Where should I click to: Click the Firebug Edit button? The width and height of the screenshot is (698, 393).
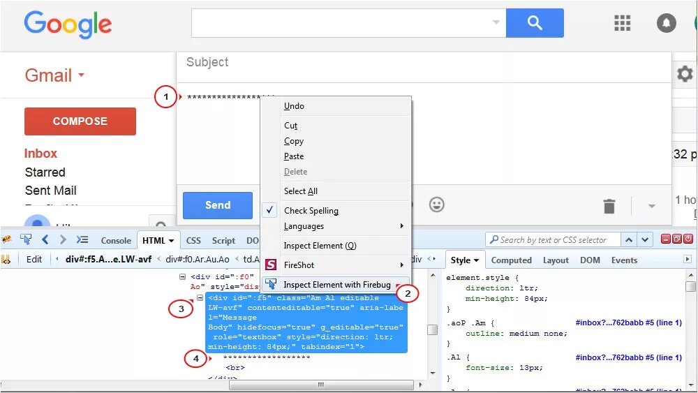tap(34, 260)
